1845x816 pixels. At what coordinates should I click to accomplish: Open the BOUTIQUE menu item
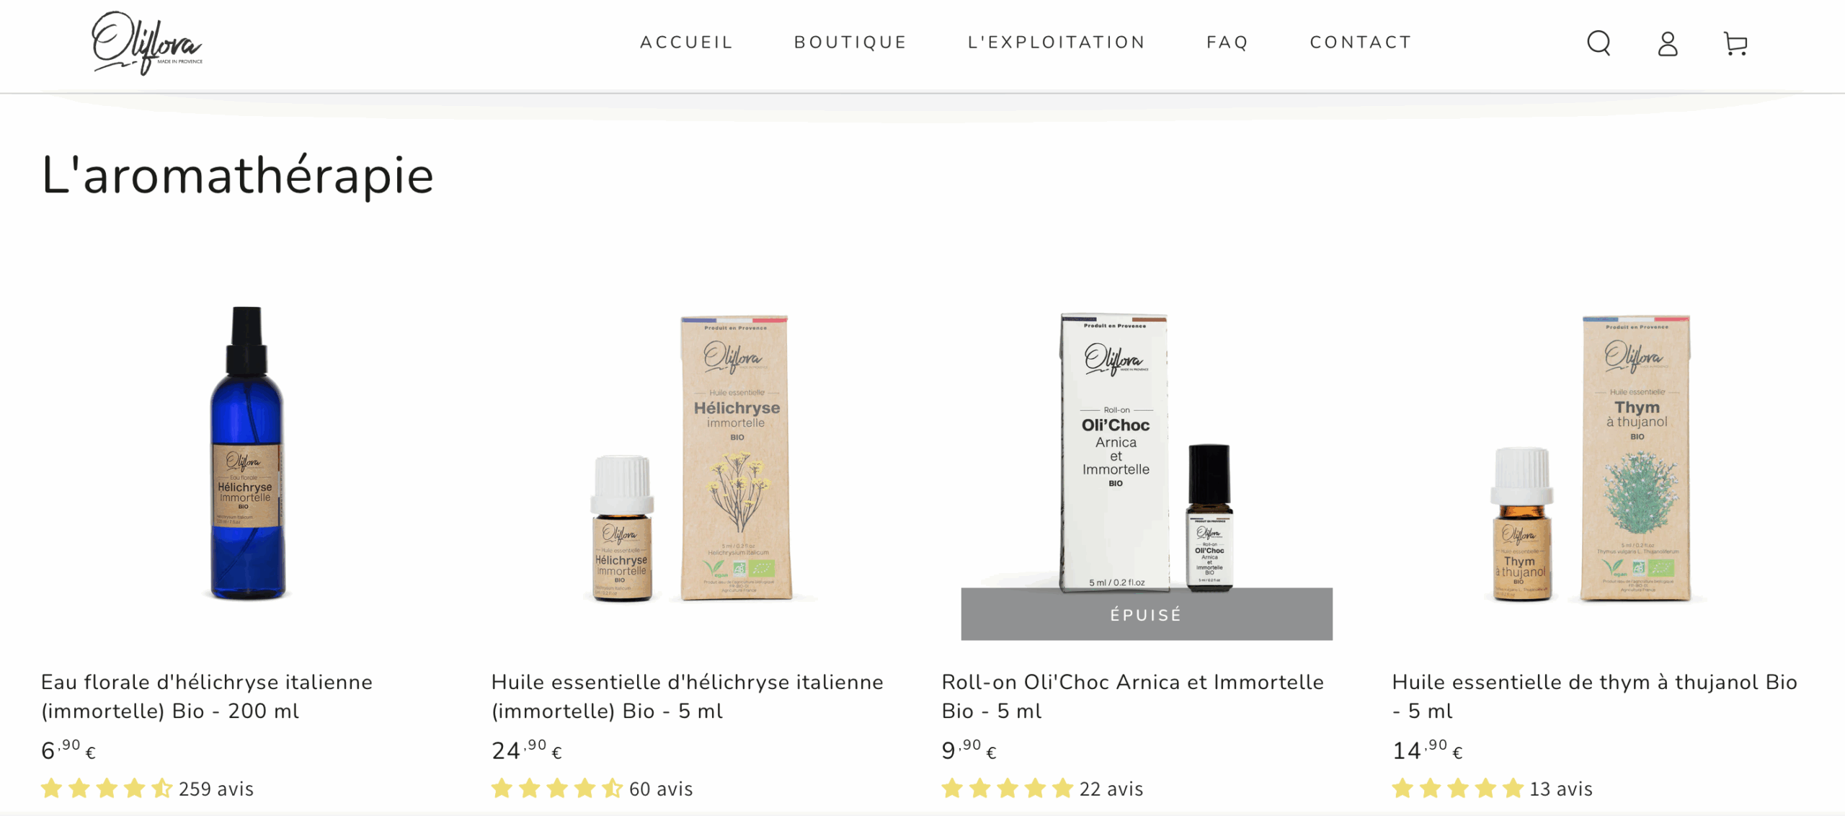[x=850, y=43]
